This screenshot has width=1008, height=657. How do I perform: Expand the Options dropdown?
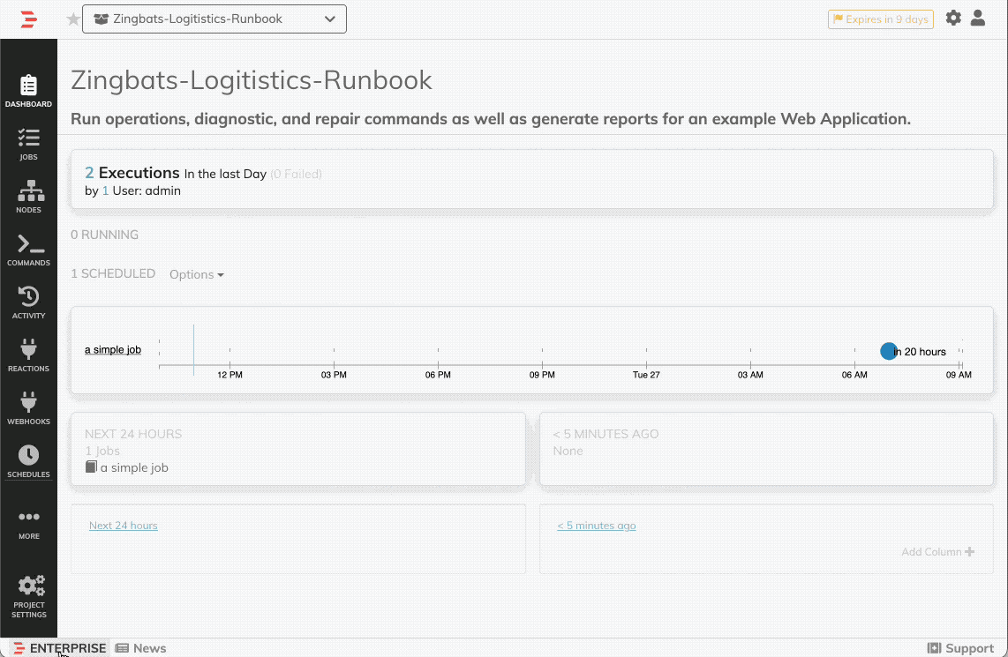pyautogui.click(x=196, y=274)
